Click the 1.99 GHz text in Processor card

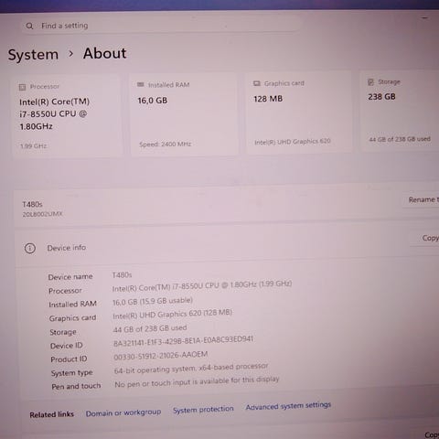pos(33,146)
